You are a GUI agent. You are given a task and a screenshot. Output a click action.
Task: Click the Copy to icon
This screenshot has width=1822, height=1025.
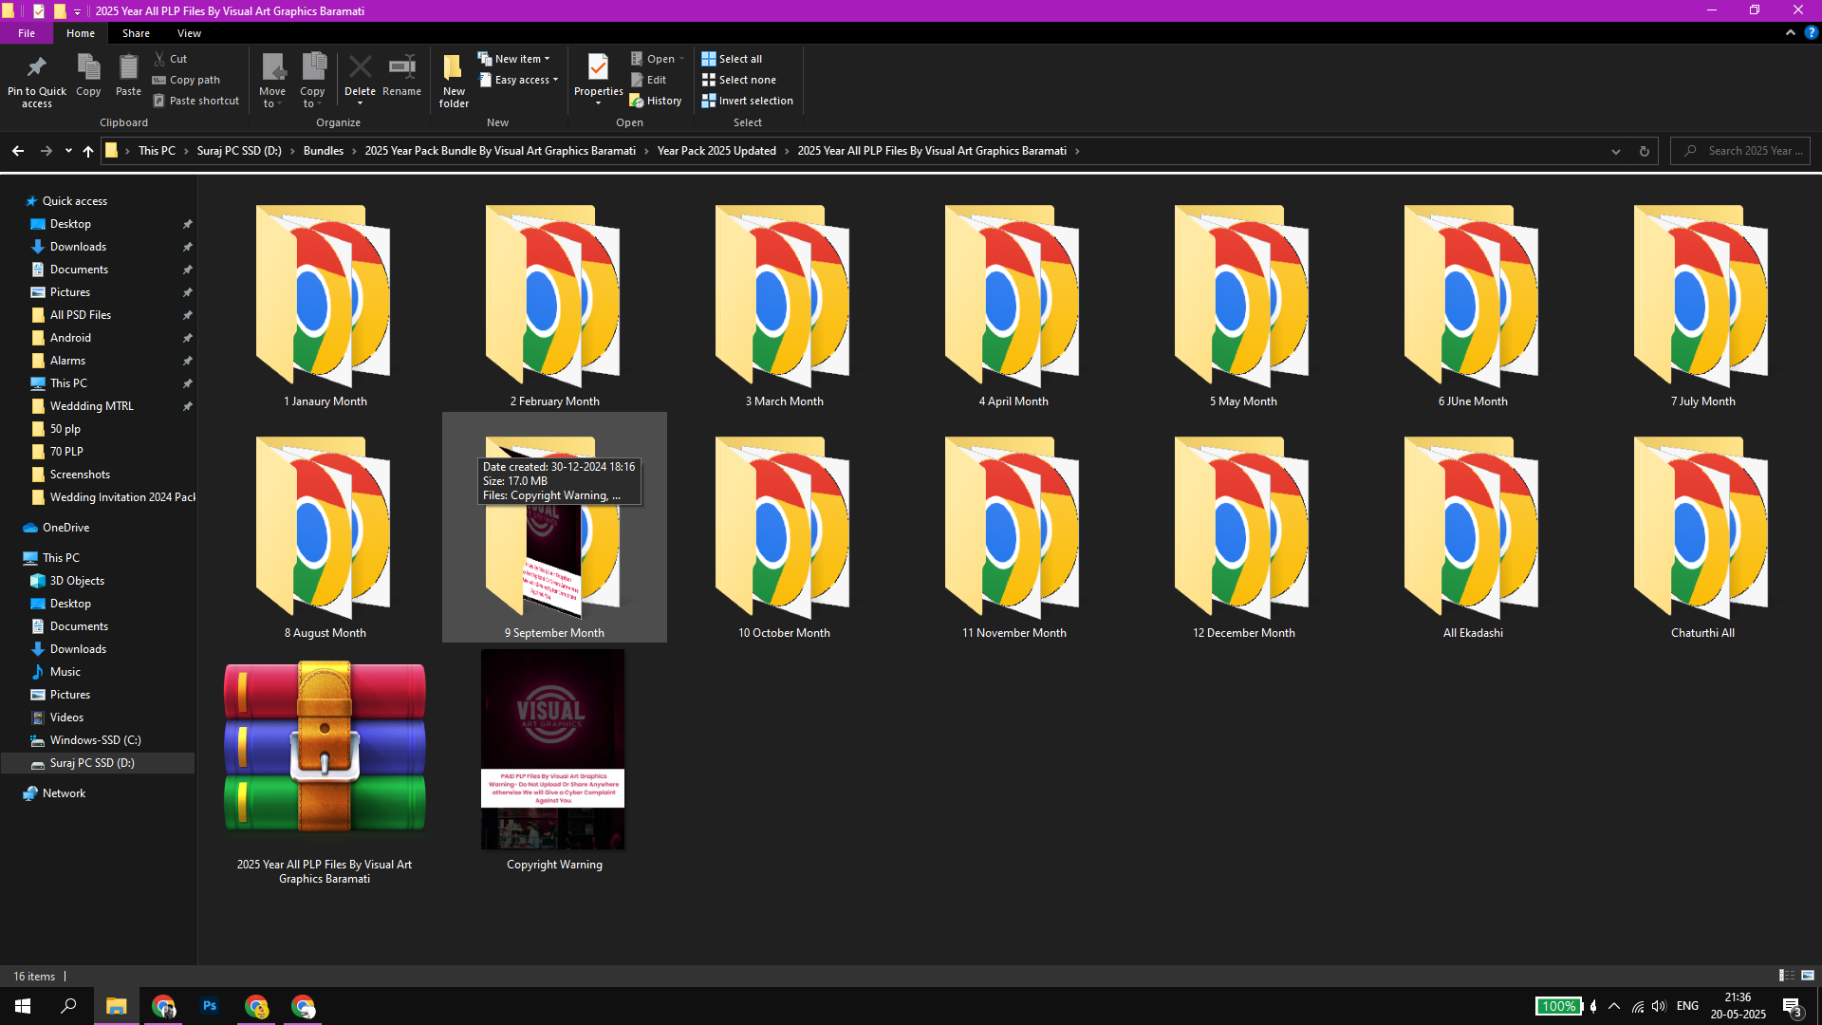coord(312,80)
